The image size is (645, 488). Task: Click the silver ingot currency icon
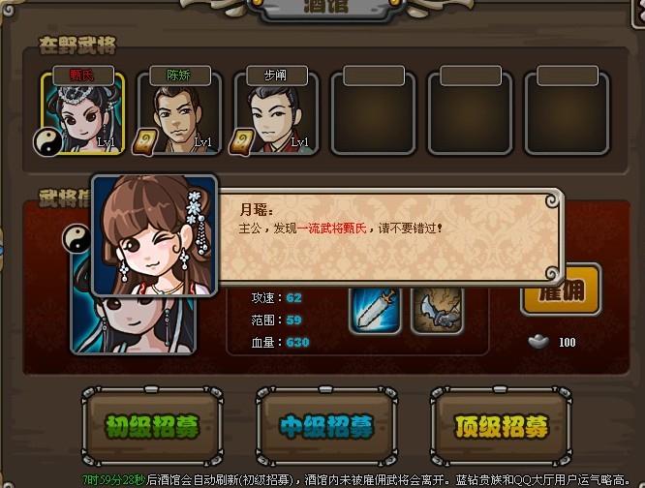pos(538,342)
